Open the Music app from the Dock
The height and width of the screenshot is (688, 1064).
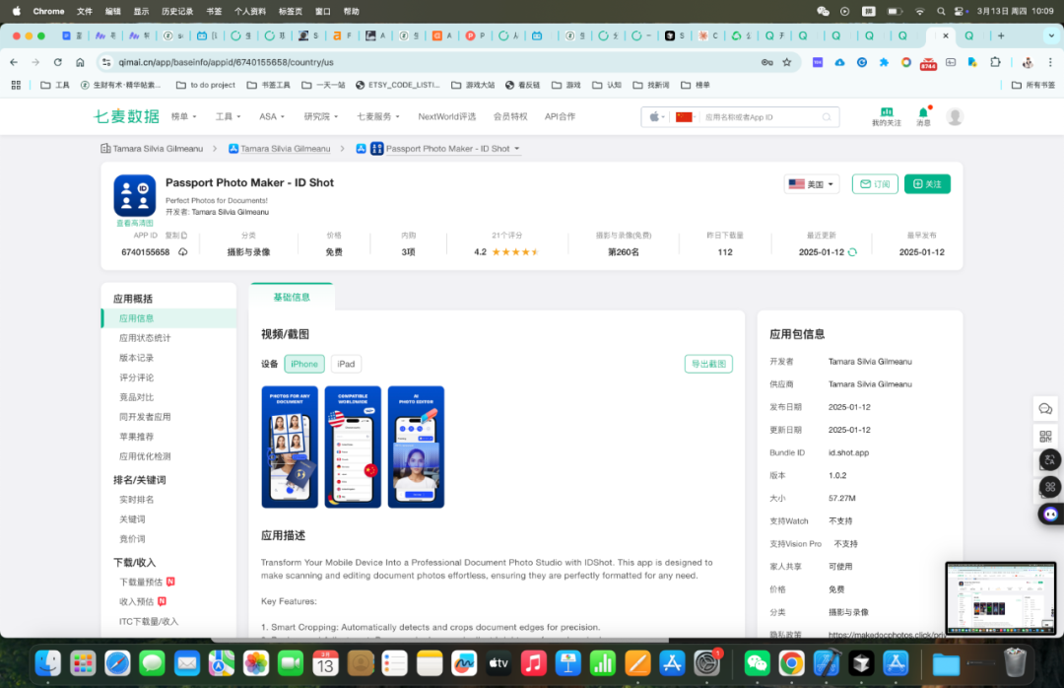point(533,663)
